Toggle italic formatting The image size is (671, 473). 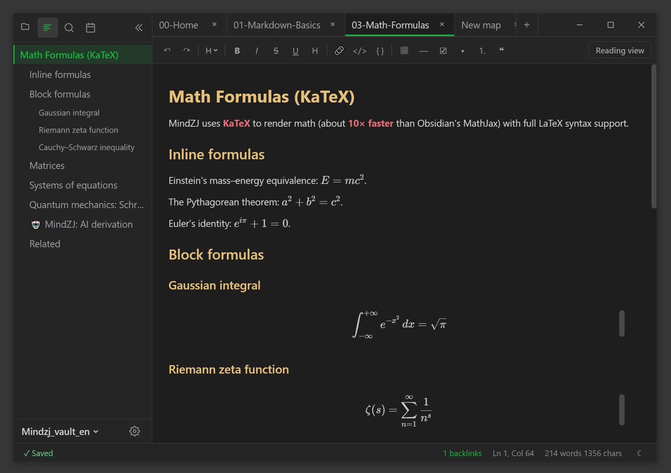257,50
